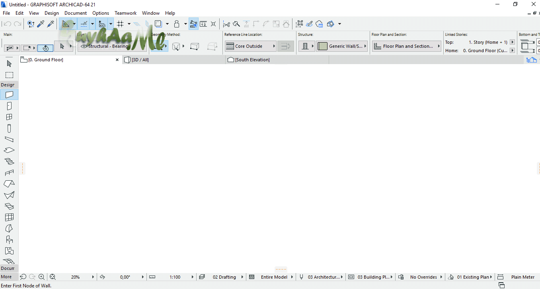540x289 pixels.
Task: Select the Object (chair) tool in the toolbox
Action: (9, 240)
